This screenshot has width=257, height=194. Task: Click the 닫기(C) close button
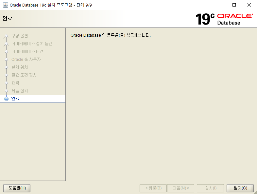pyautogui.click(x=240, y=188)
